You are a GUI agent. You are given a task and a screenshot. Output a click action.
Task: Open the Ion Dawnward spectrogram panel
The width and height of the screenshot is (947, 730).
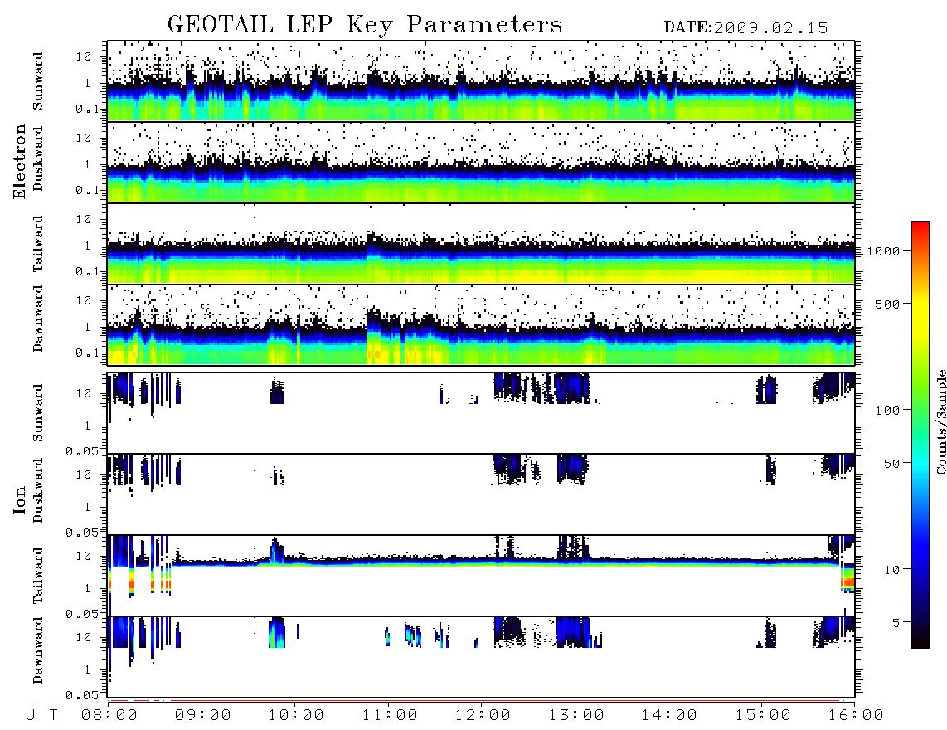click(x=481, y=657)
